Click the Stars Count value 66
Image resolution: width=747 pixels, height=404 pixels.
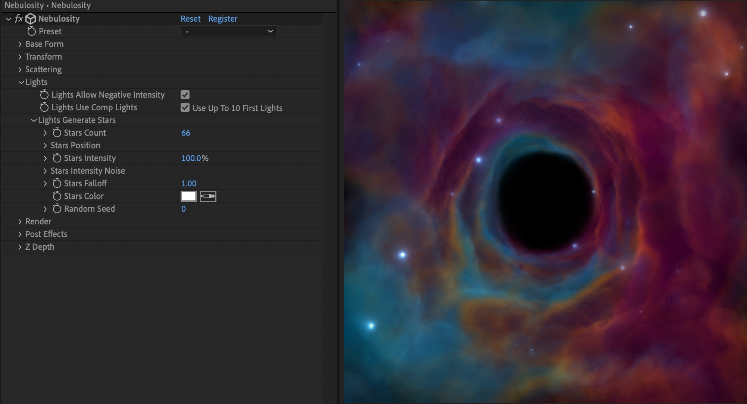pyautogui.click(x=186, y=133)
